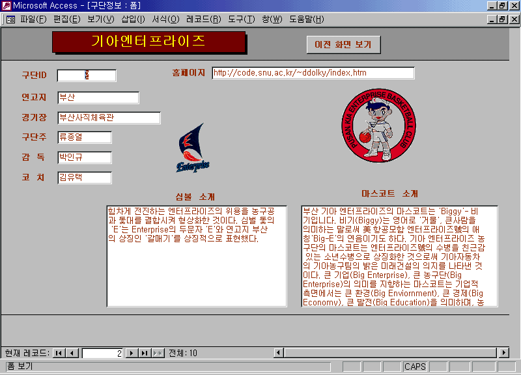
Task: Open the 레코드(R) menu
Action: click(x=203, y=20)
